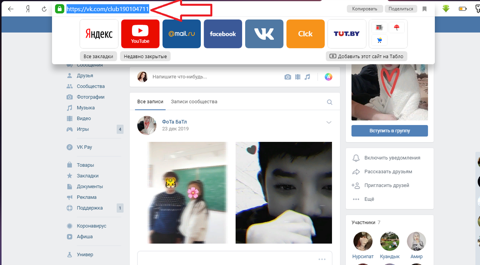Open Недавно закрытые list
Viewport: 480px width, 265px height.
145,56
